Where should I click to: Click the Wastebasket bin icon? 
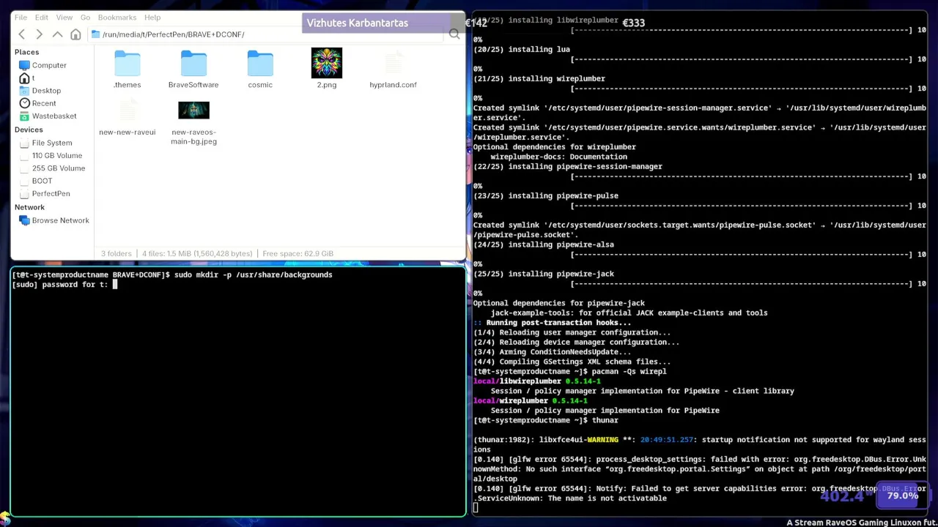[x=25, y=116]
